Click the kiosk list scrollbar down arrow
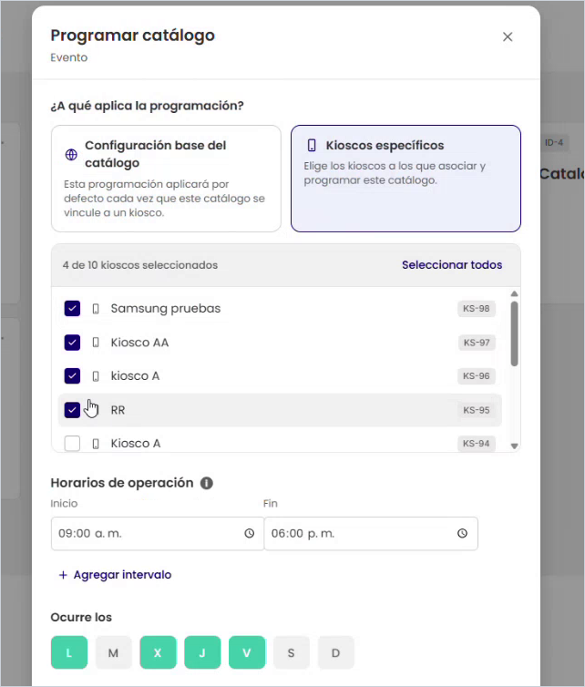 click(515, 446)
